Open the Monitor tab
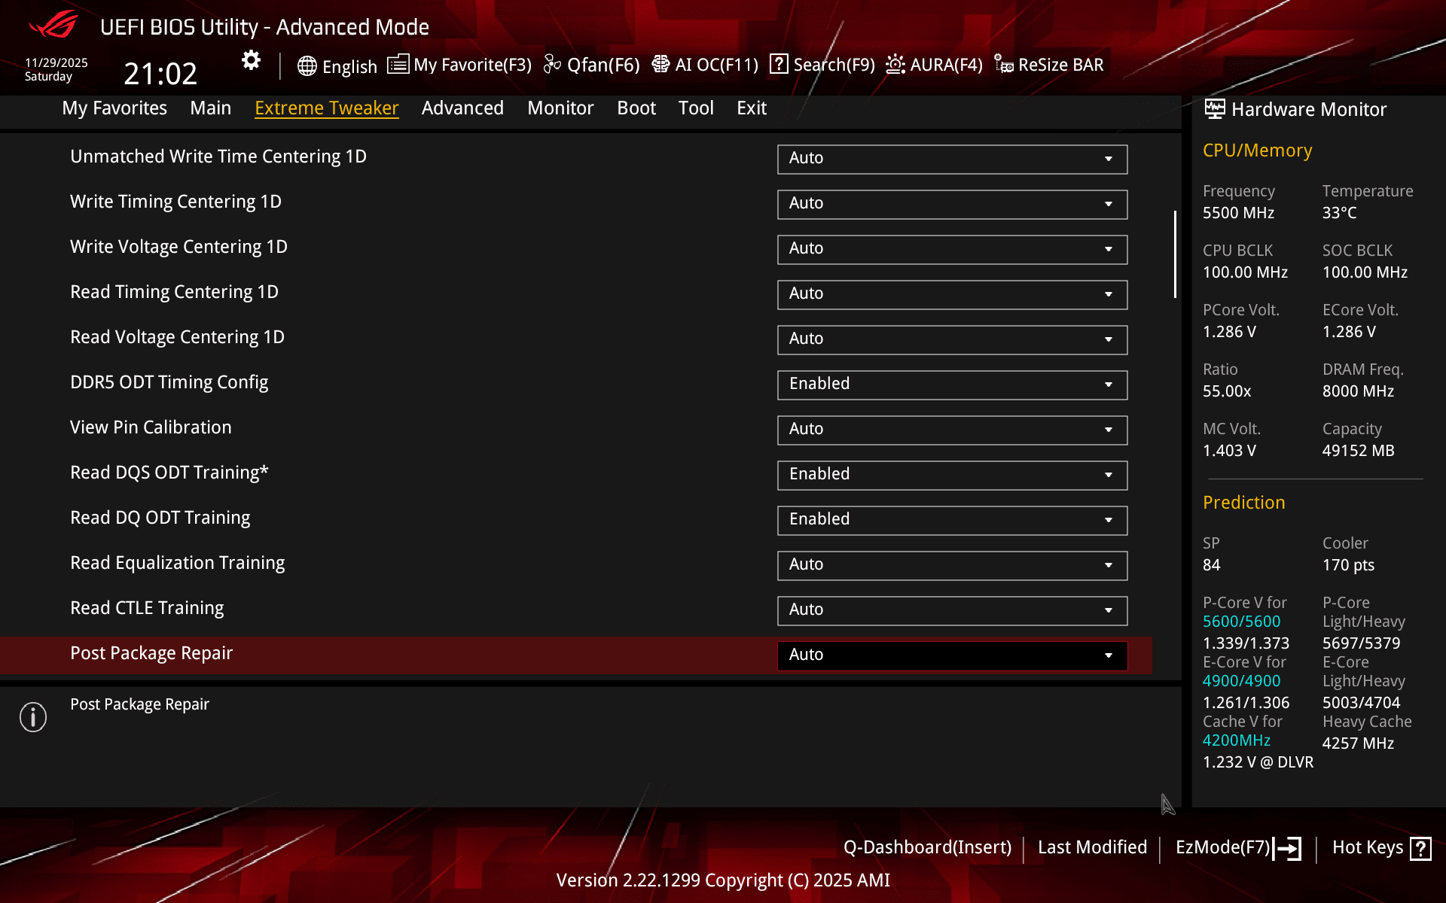This screenshot has width=1446, height=903. coord(560,108)
